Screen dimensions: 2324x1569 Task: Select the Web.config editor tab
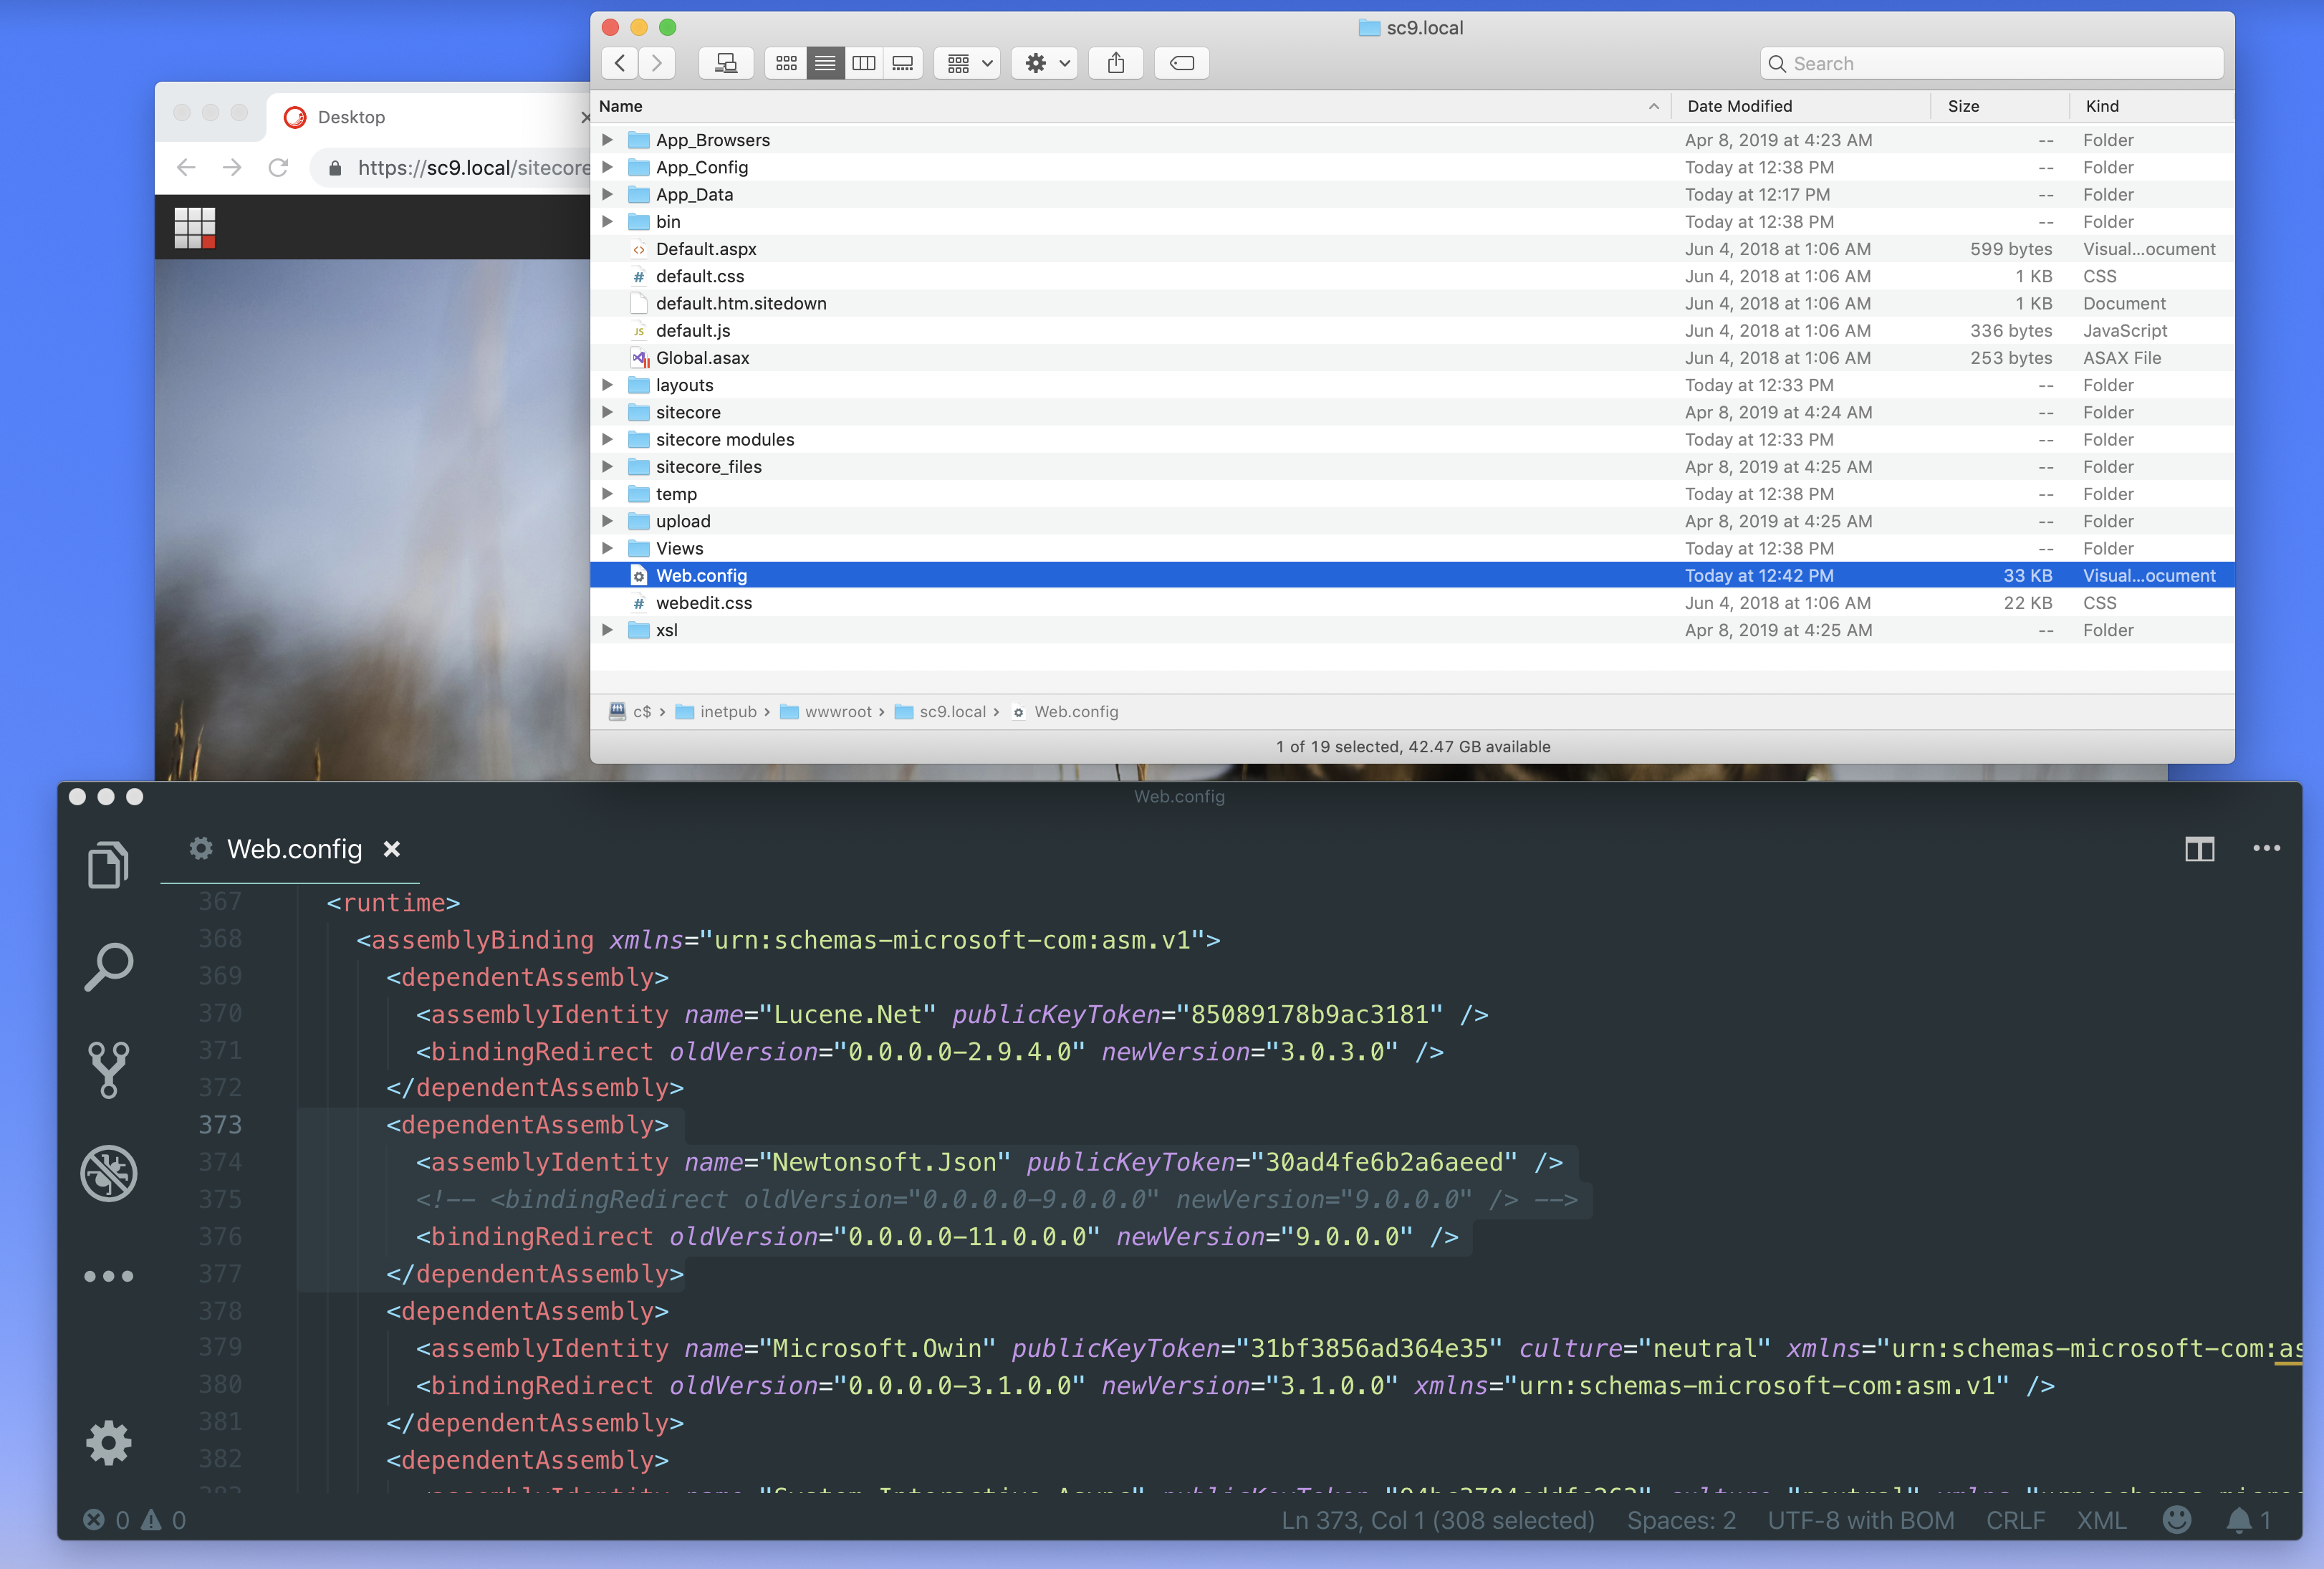point(294,849)
